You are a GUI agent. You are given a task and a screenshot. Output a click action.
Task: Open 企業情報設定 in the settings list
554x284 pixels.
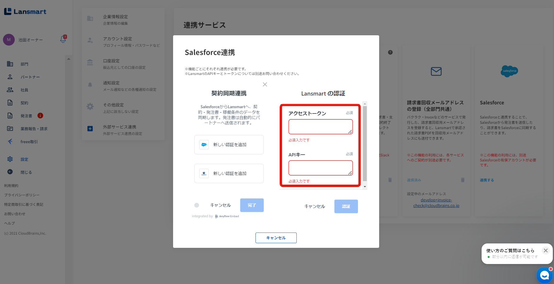[x=123, y=20]
